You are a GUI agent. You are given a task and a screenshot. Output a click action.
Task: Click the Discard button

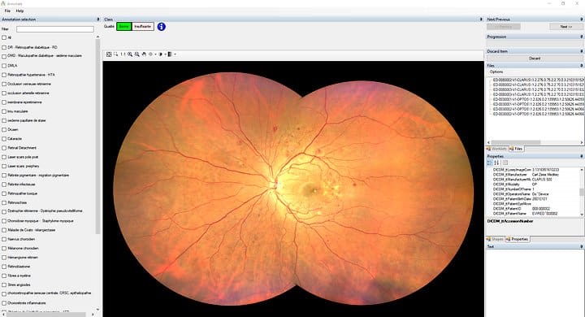[x=535, y=59]
